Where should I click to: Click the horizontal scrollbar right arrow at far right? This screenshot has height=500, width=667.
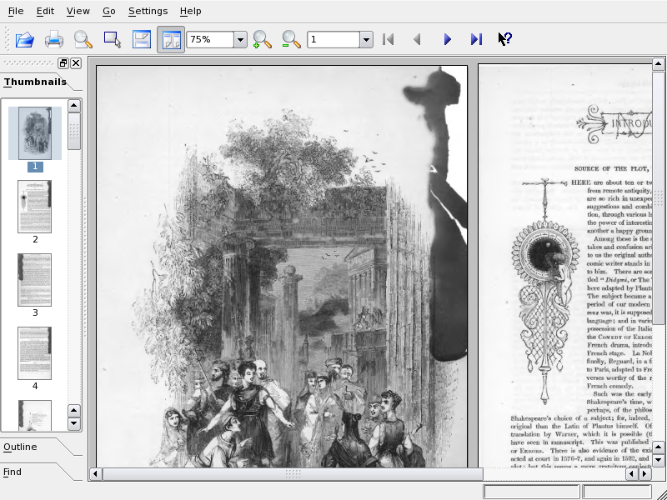point(645,473)
